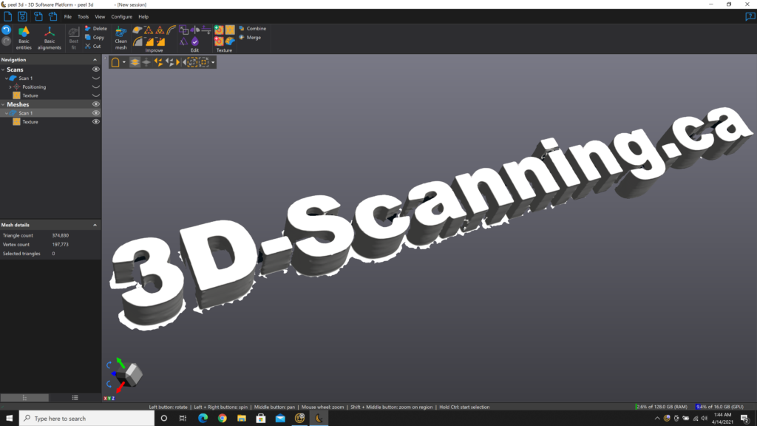Open the selection shape dropdown in the viewport toolbar
The height and width of the screenshot is (426, 757).
pyautogui.click(x=124, y=62)
